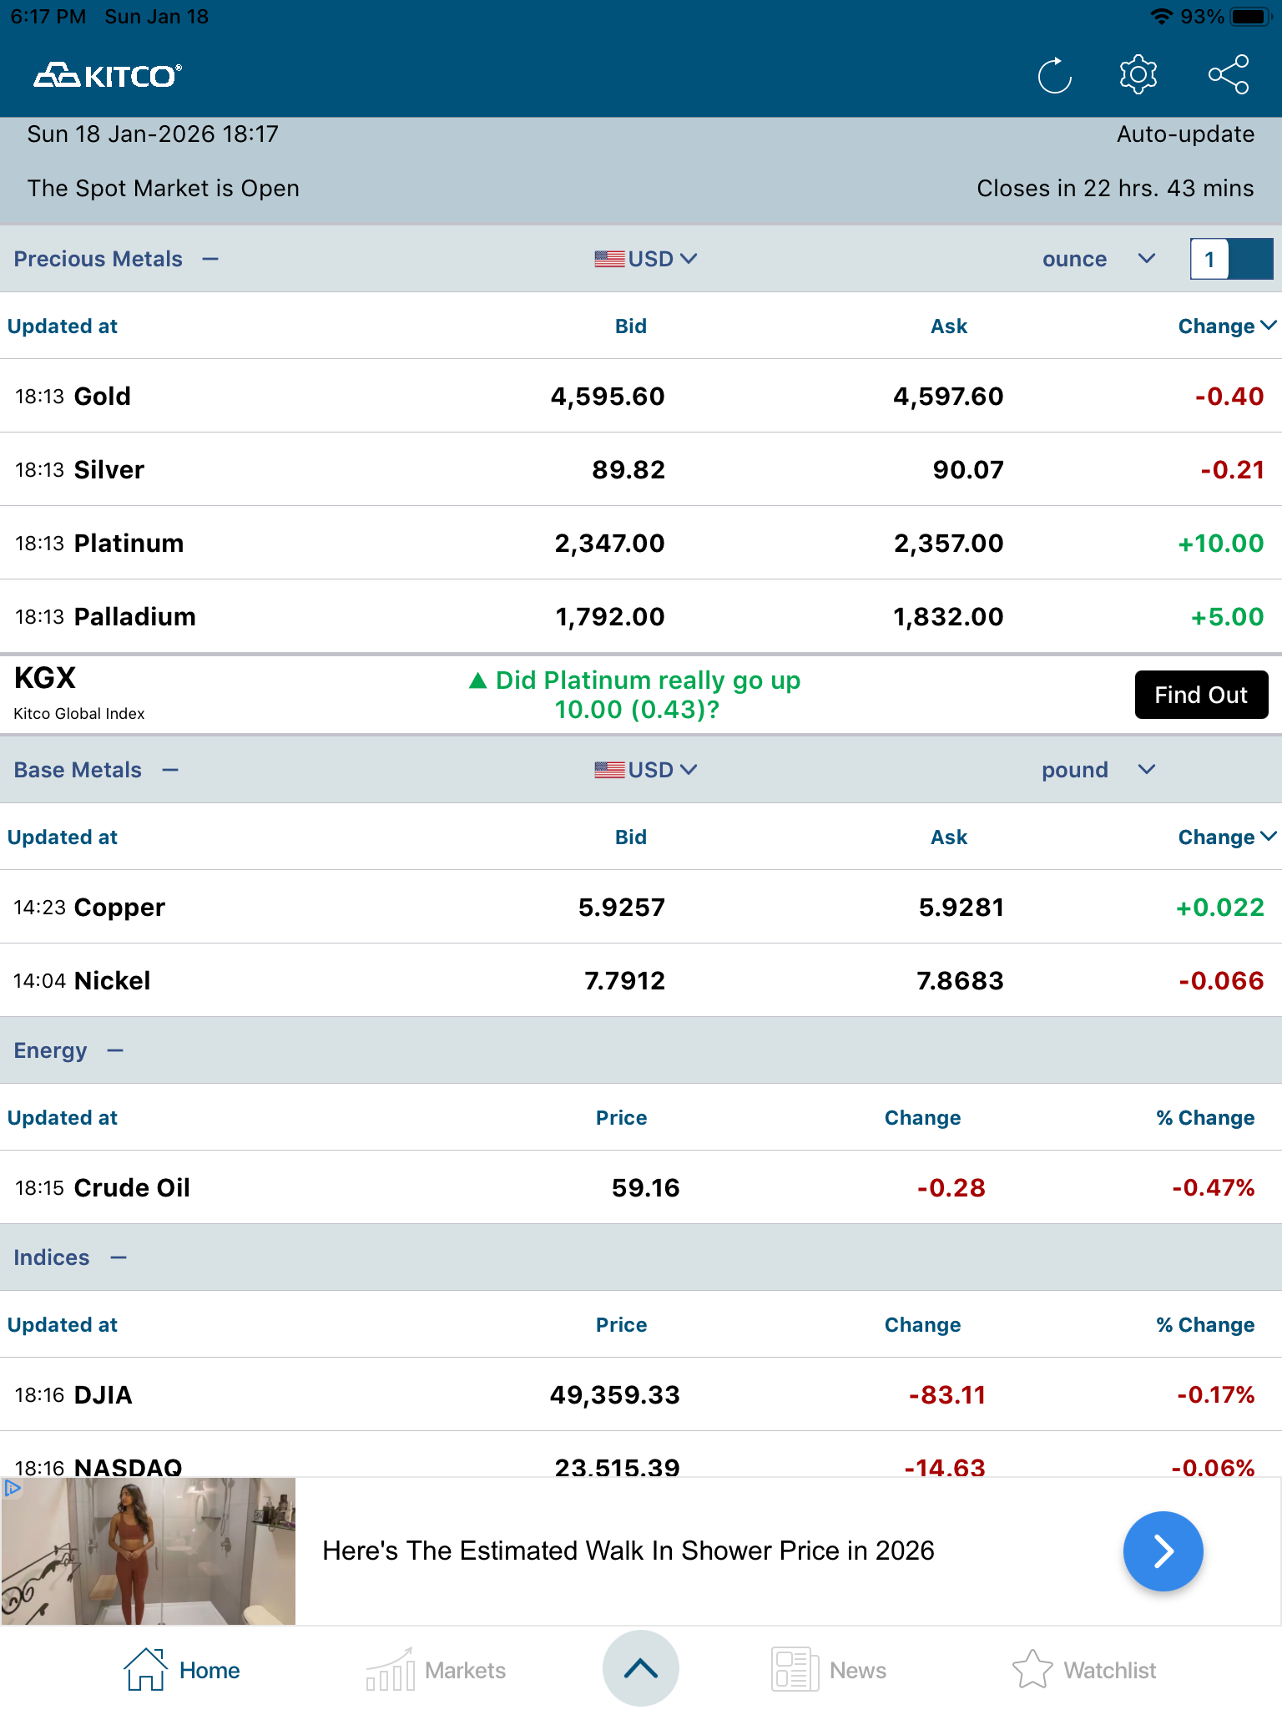The image size is (1282, 1710).
Task: Tap DJIA price 49,359.33
Action: click(615, 1394)
